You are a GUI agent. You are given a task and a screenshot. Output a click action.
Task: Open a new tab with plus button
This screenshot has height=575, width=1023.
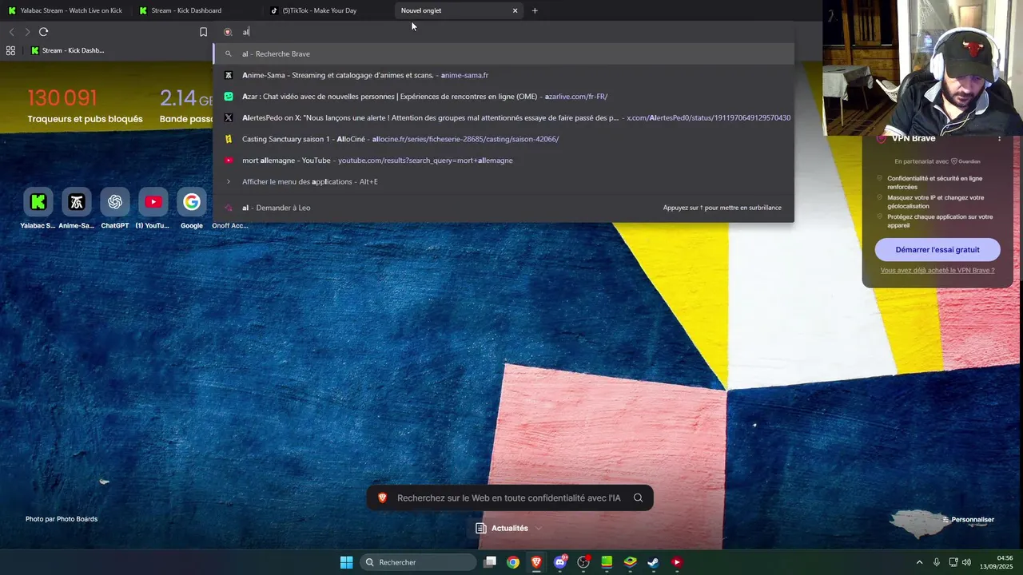(x=535, y=10)
